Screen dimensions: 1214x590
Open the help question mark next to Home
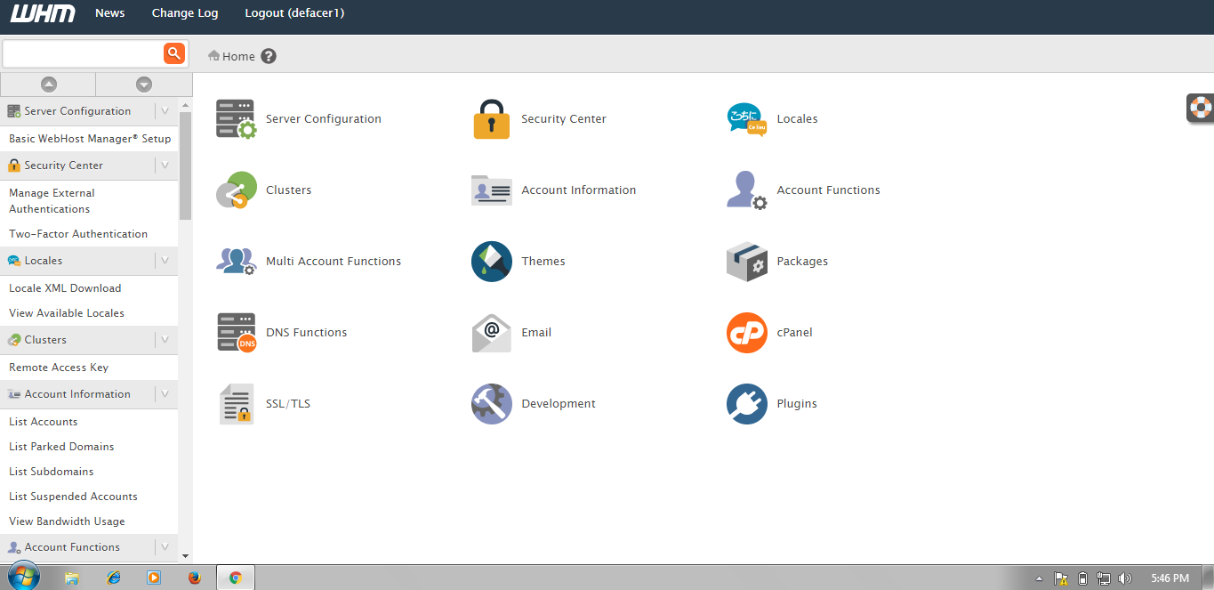click(269, 56)
